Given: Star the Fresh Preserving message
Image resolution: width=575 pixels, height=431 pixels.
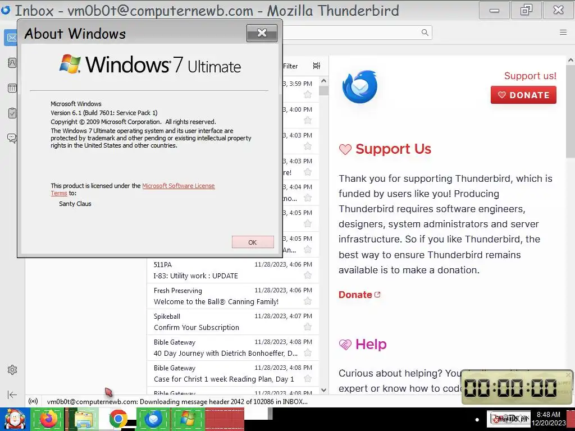Looking at the screenshot, I should coord(308,301).
